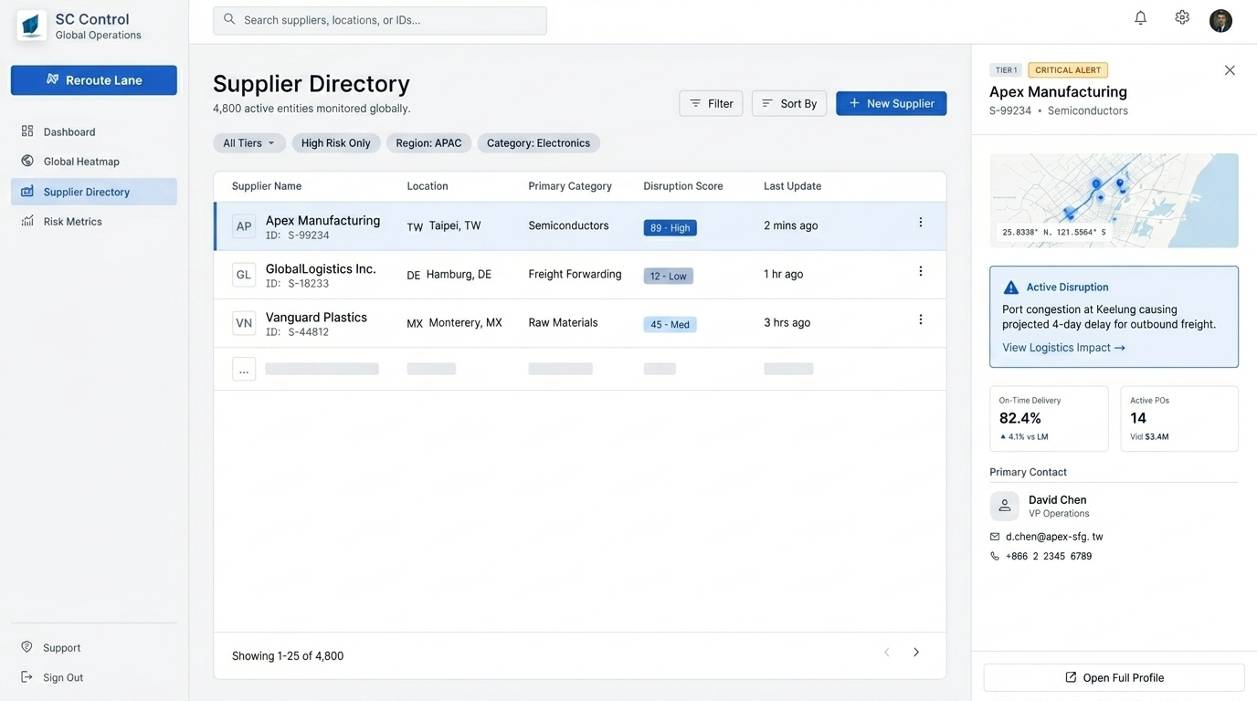Open the Sort By menu
This screenshot has width=1257, height=701.
[x=789, y=103]
